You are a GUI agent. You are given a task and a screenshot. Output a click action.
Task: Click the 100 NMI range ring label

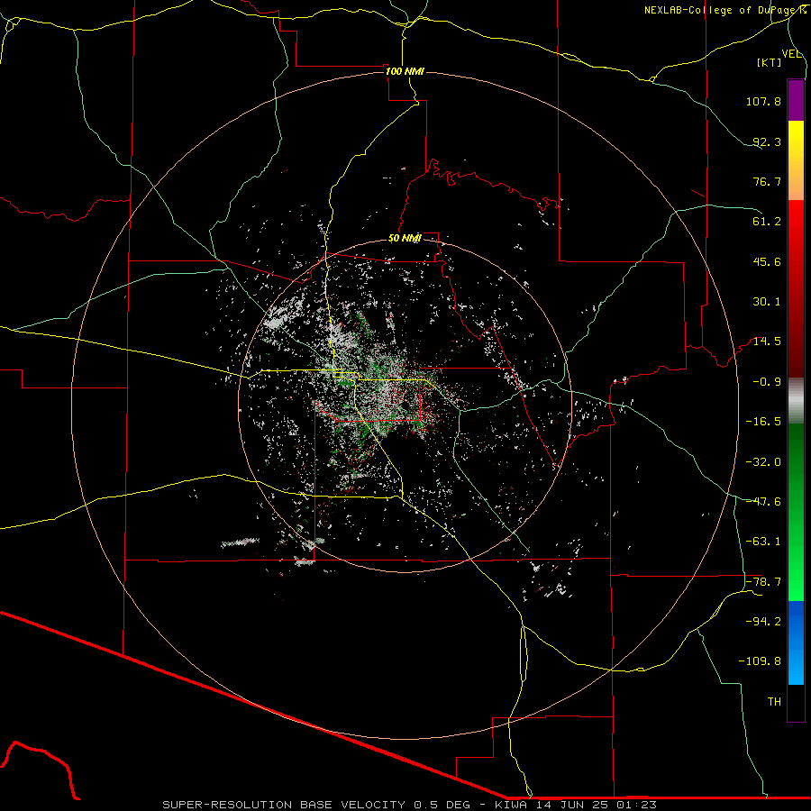(x=405, y=71)
